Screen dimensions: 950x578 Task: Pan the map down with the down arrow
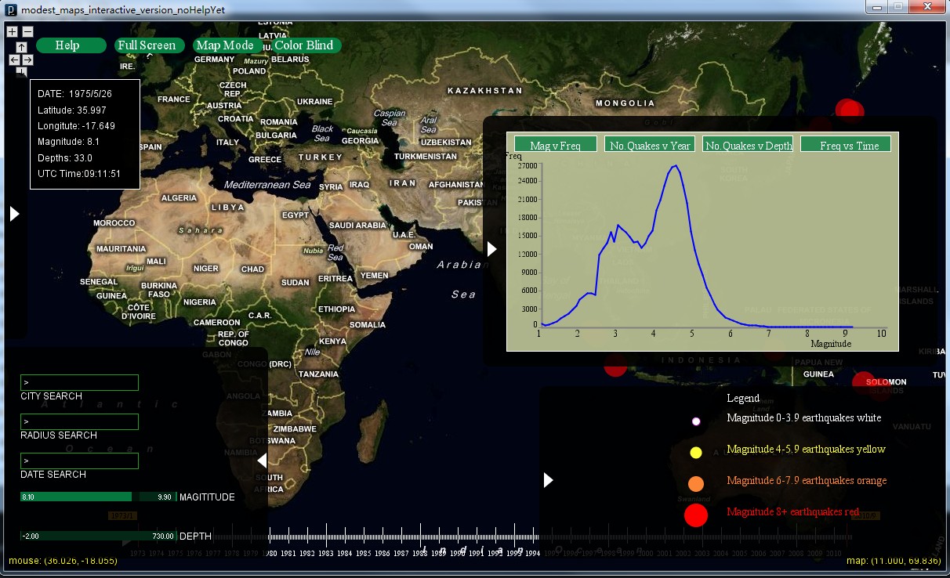pos(21,71)
